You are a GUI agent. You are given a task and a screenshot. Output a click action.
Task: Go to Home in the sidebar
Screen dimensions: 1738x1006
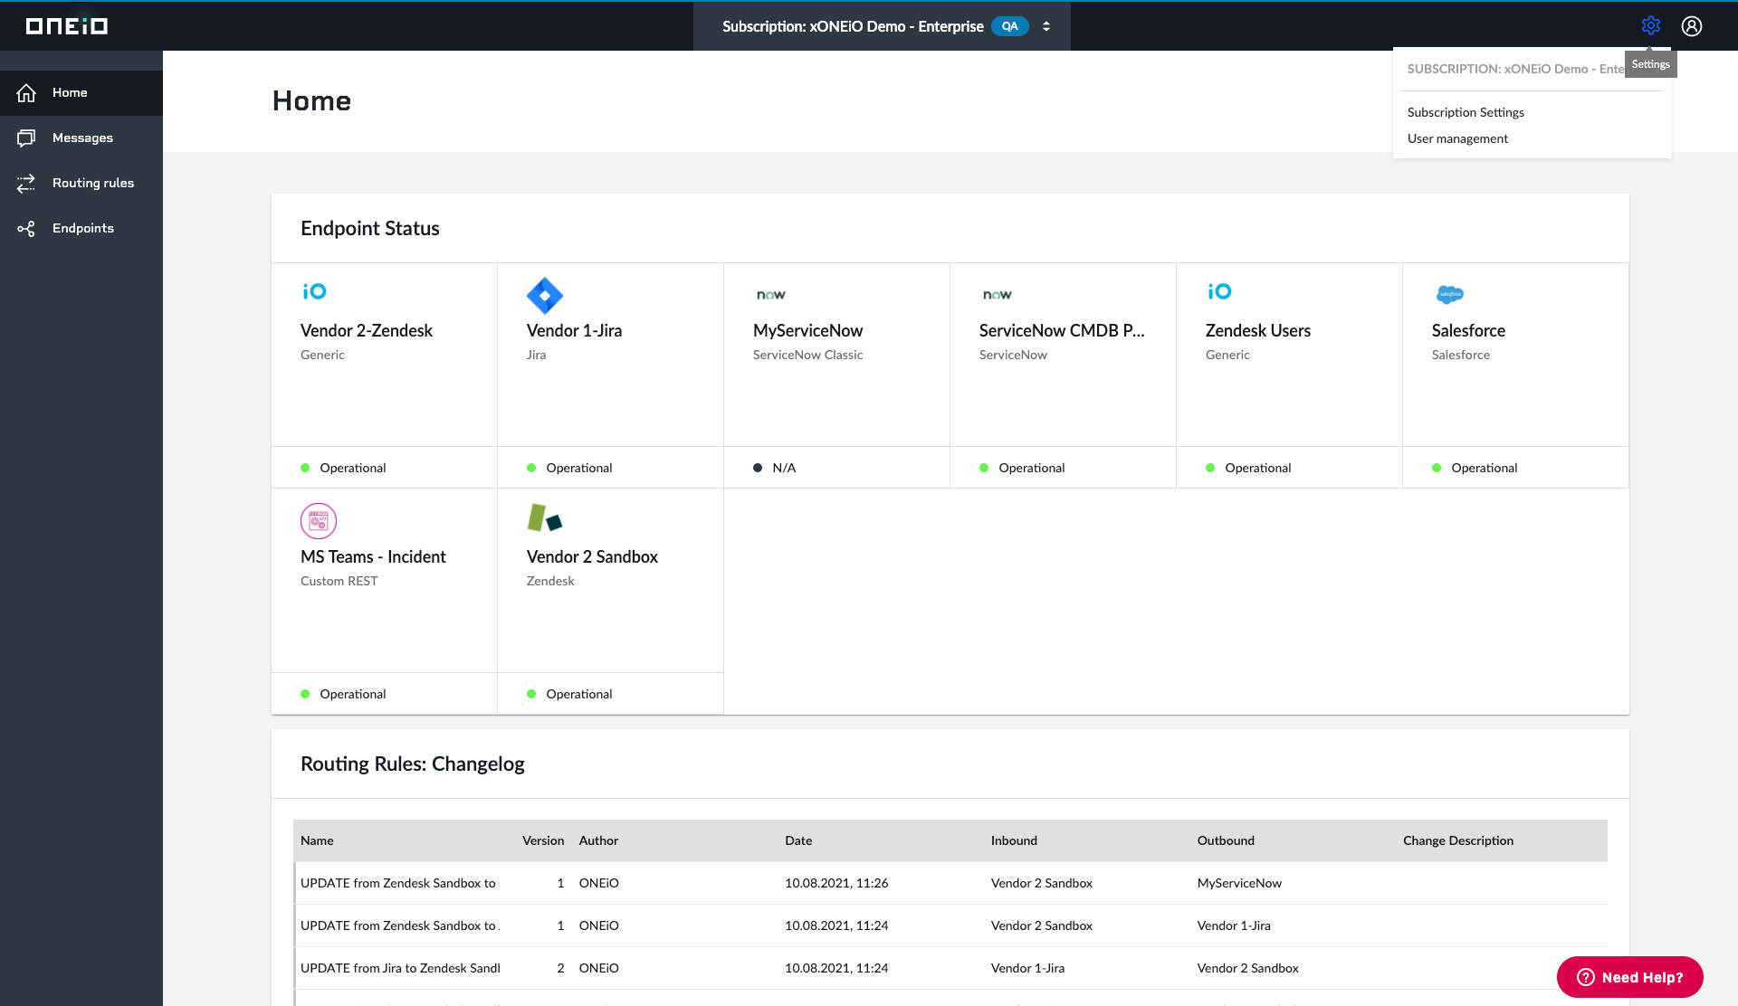pyautogui.click(x=81, y=92)
